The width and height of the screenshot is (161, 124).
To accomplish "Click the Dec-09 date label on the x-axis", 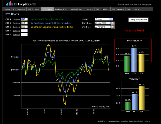I will click(27, 112).
